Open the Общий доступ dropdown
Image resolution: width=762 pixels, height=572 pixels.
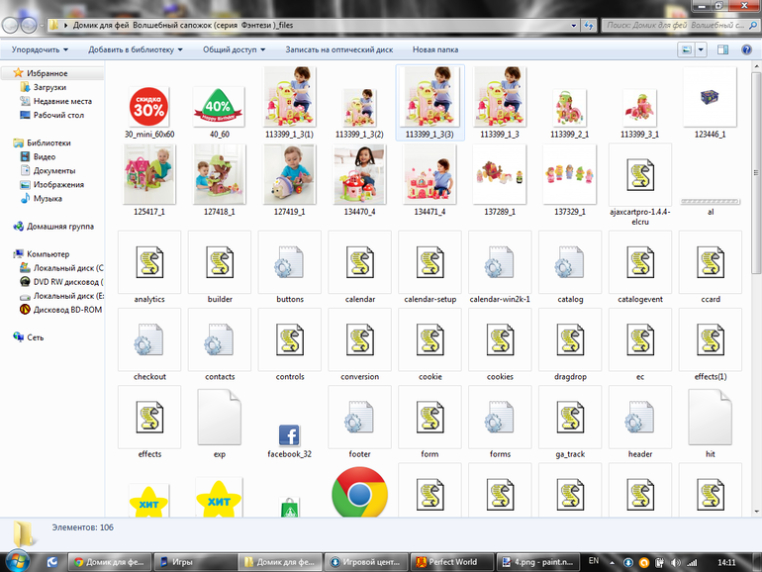(x=235, y=49)
